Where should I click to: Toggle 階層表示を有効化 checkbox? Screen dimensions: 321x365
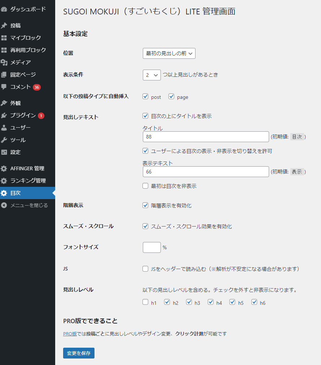pos(145,205)
